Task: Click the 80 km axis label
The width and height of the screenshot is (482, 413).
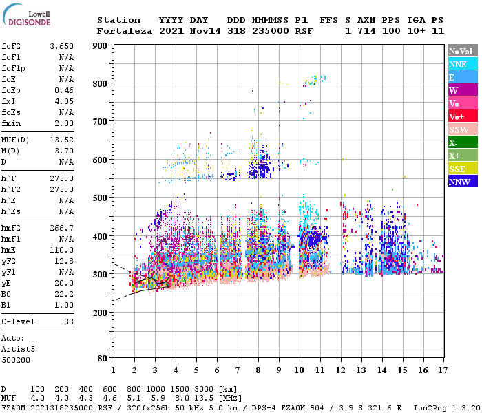Action: (102, 359)
